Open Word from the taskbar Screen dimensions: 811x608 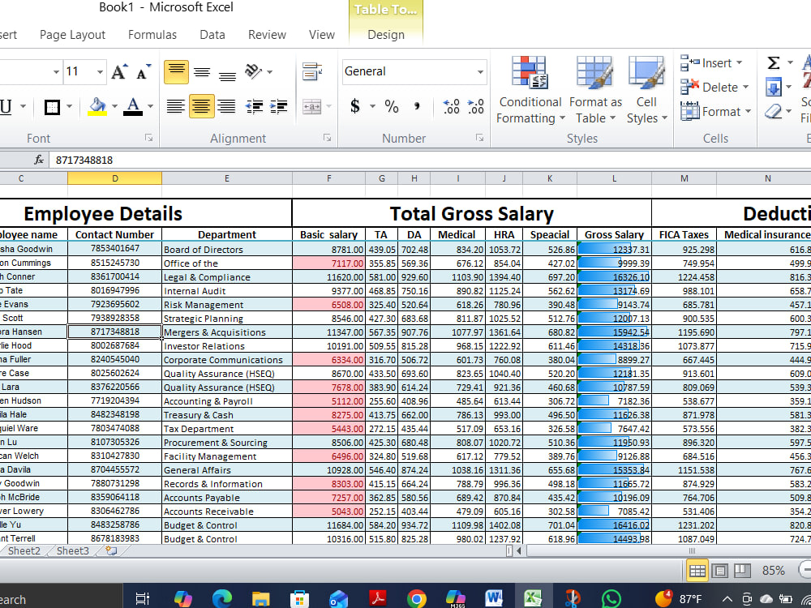pyautogui.click(x=494, y=598)
